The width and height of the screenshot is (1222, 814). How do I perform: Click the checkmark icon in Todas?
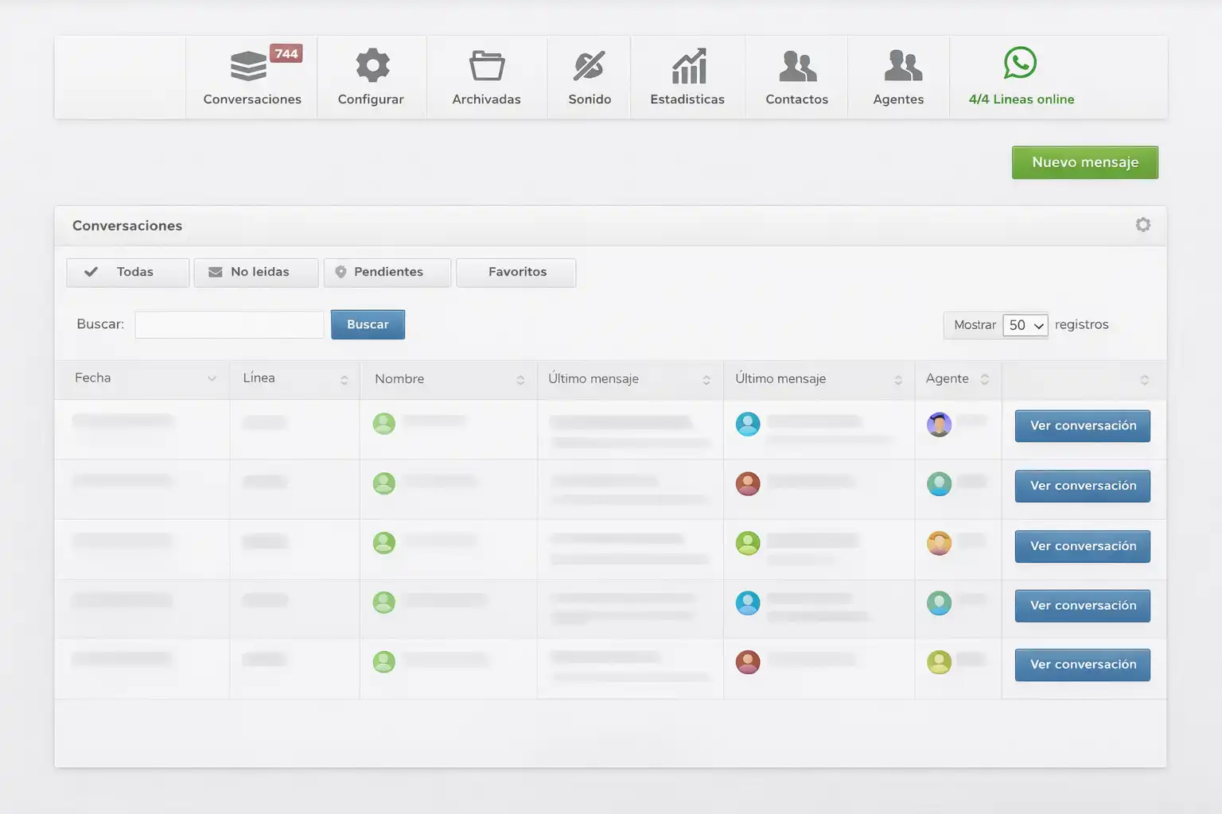click(x=91, y=272)
